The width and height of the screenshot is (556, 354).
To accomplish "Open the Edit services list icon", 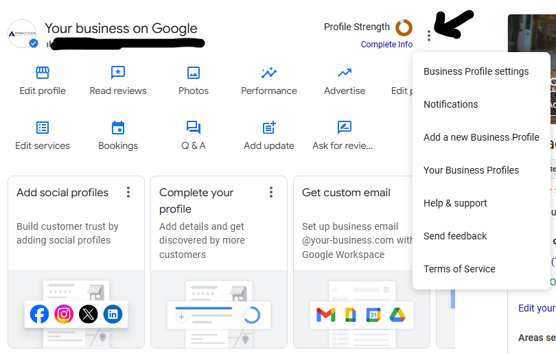I will [43, 128].
